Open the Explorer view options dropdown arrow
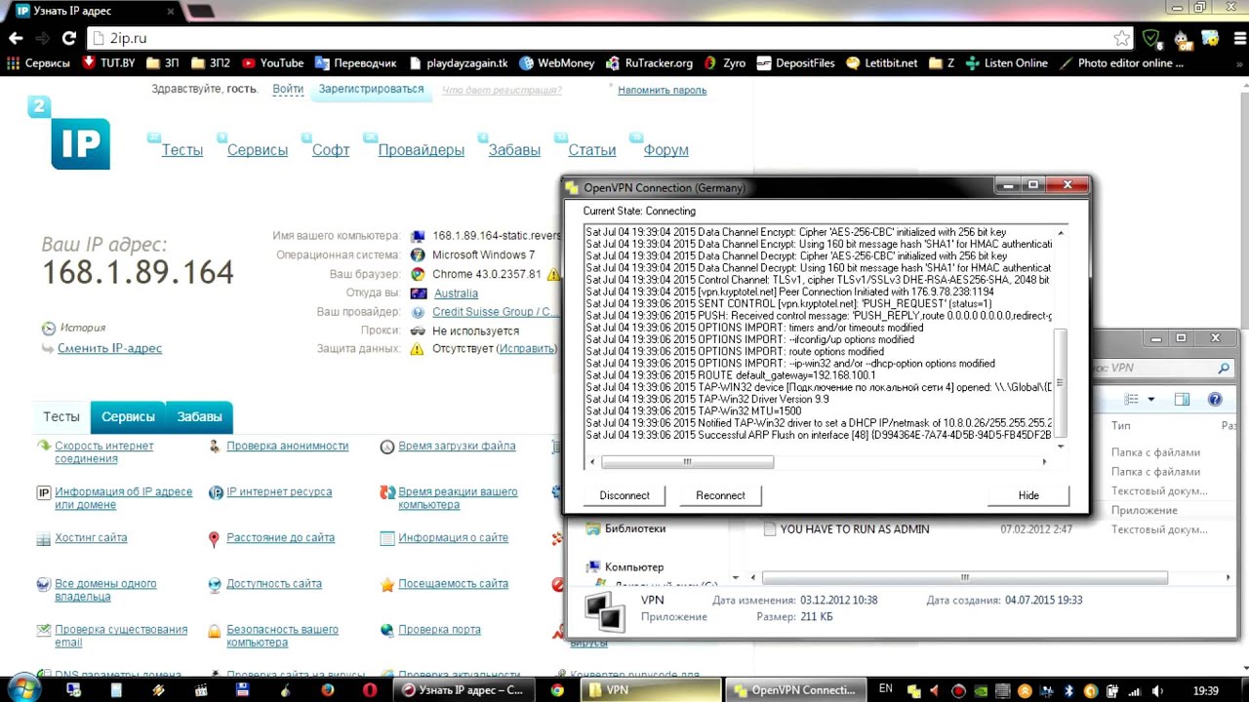 tap(1150, 400)
